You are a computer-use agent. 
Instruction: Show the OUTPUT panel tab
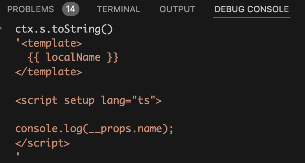[177, 9]
